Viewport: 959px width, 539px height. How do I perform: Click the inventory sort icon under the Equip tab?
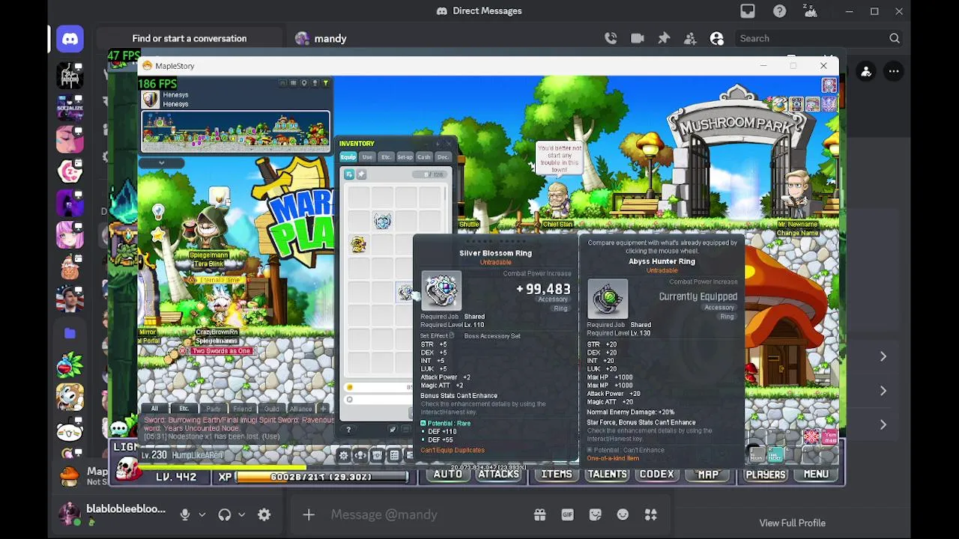coord(349,174)
